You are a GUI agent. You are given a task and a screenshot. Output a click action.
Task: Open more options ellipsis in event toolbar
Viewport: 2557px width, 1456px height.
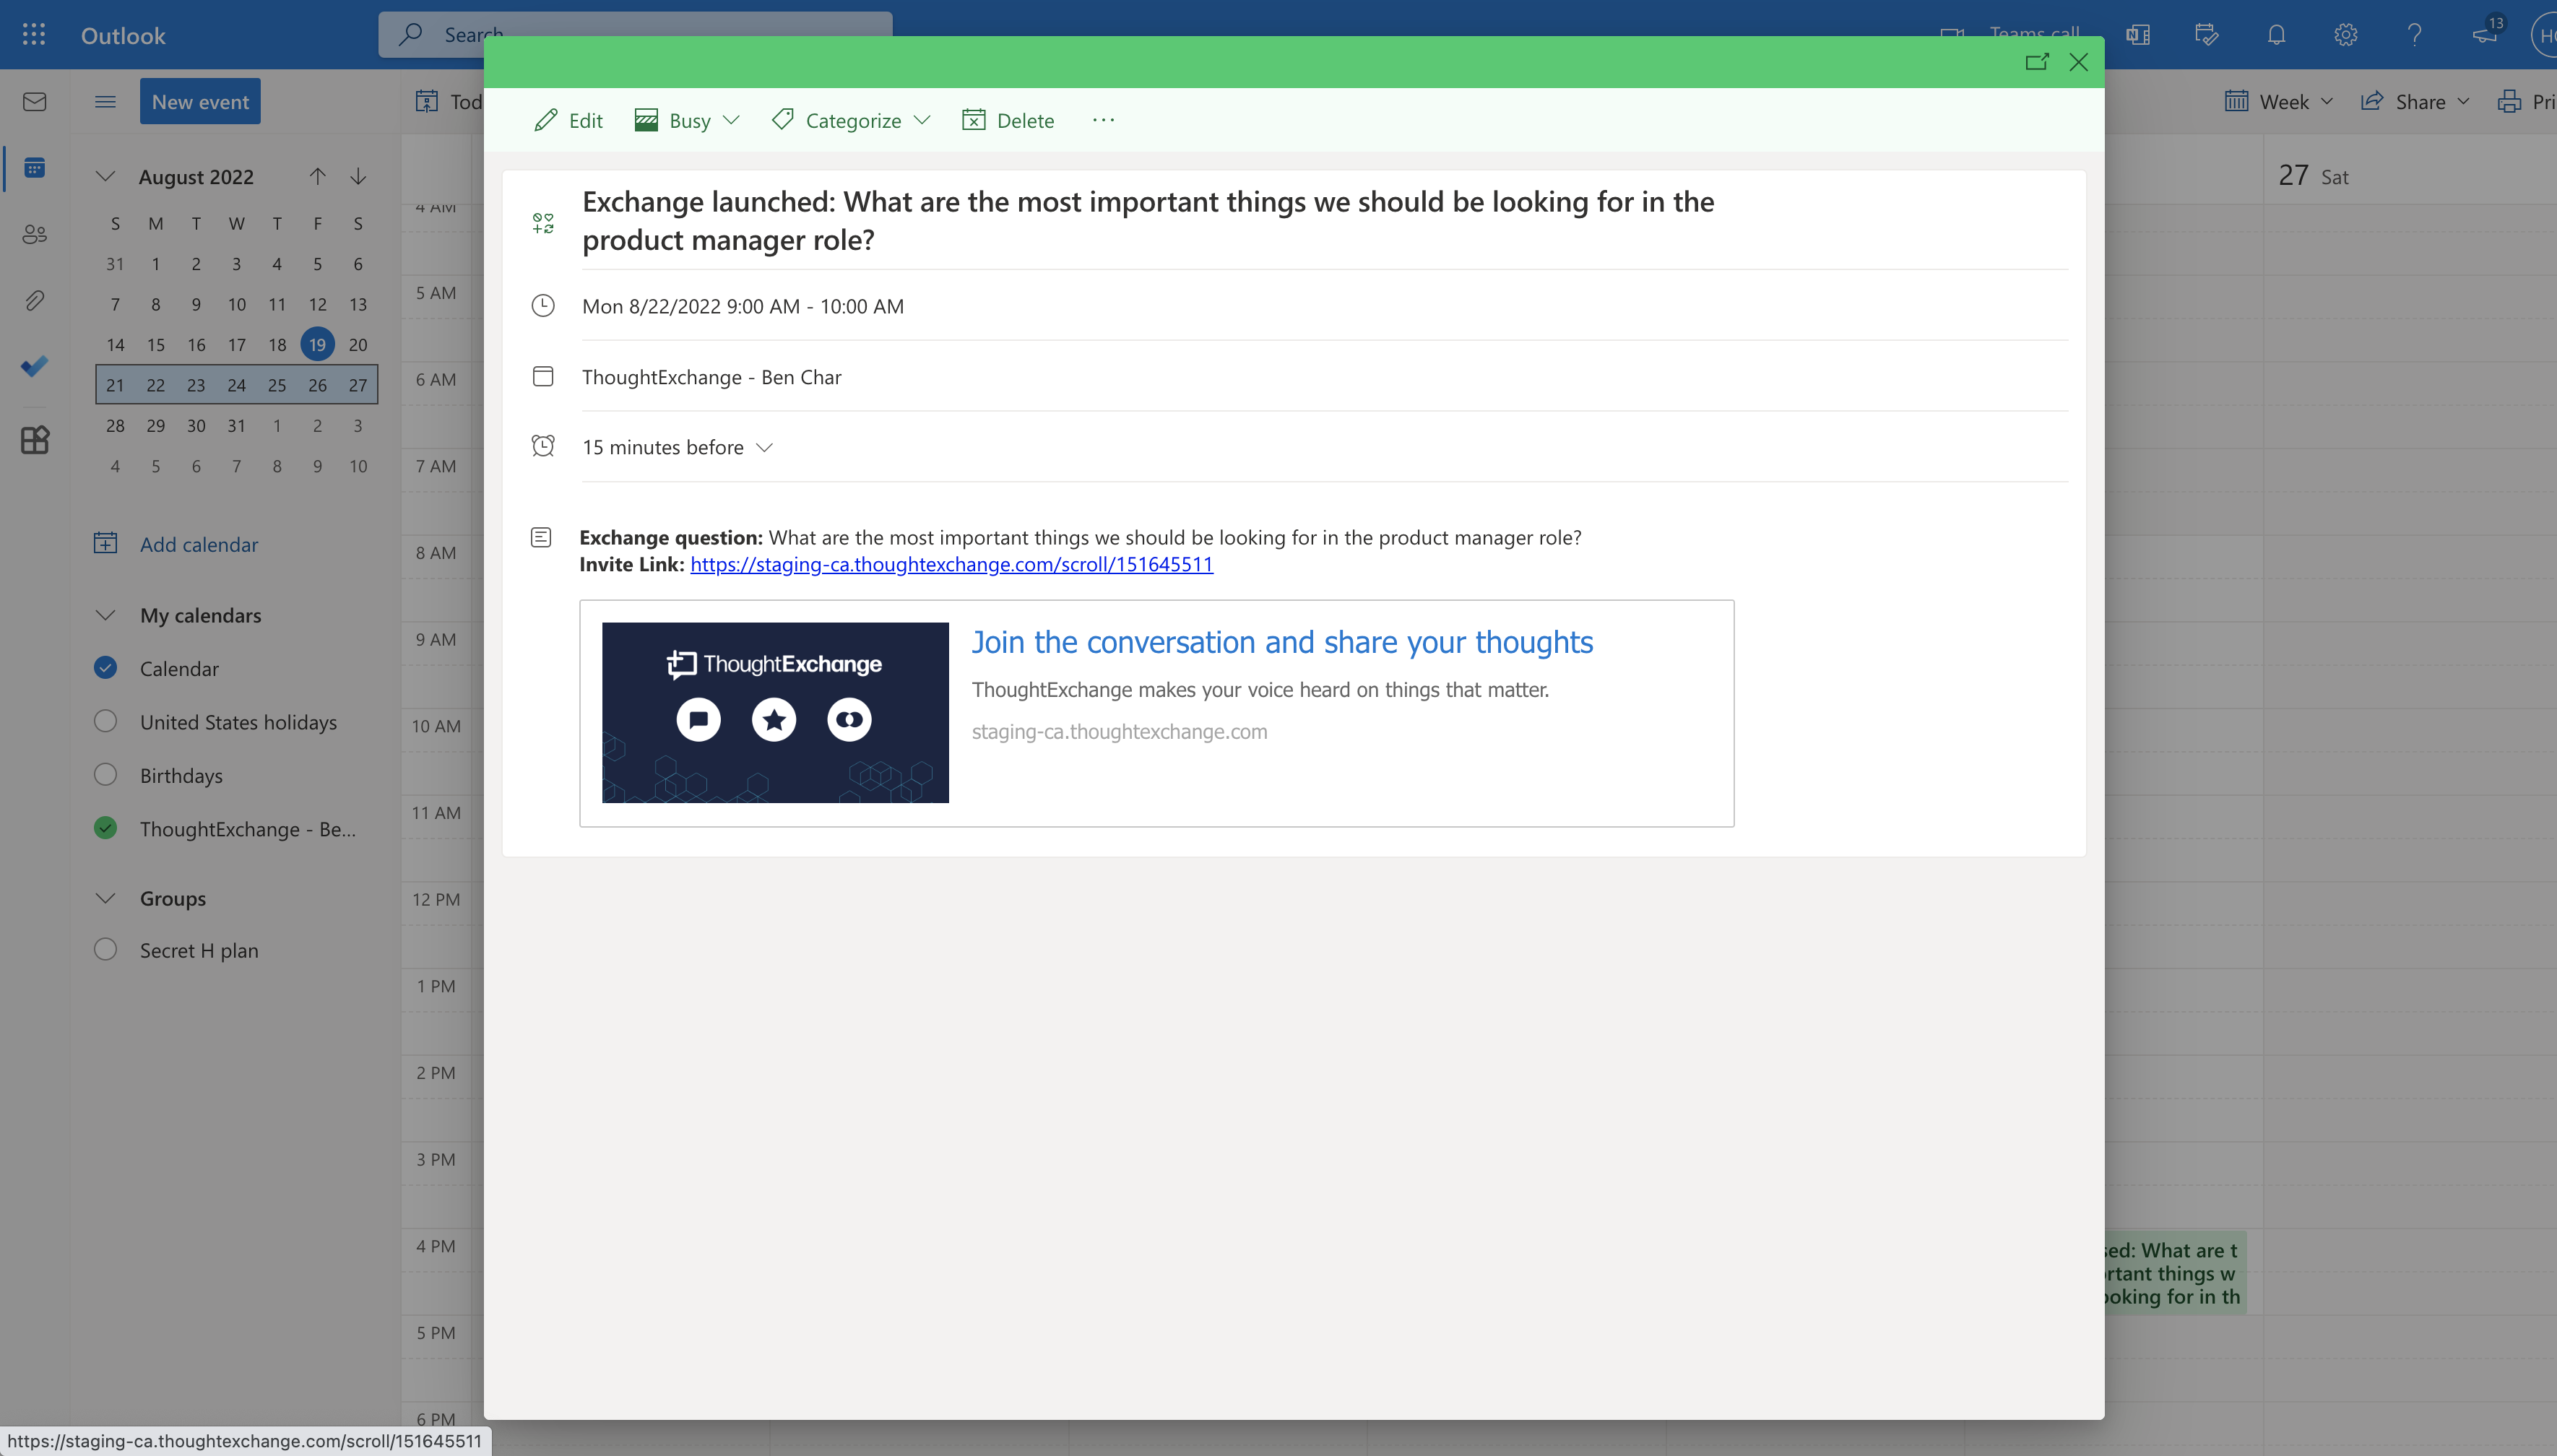[1103, 120]
